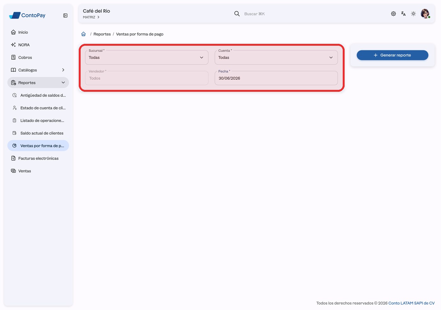Click breadcrumb home icon
Viewport: 441px width, 310px height.
coord(83,34)
